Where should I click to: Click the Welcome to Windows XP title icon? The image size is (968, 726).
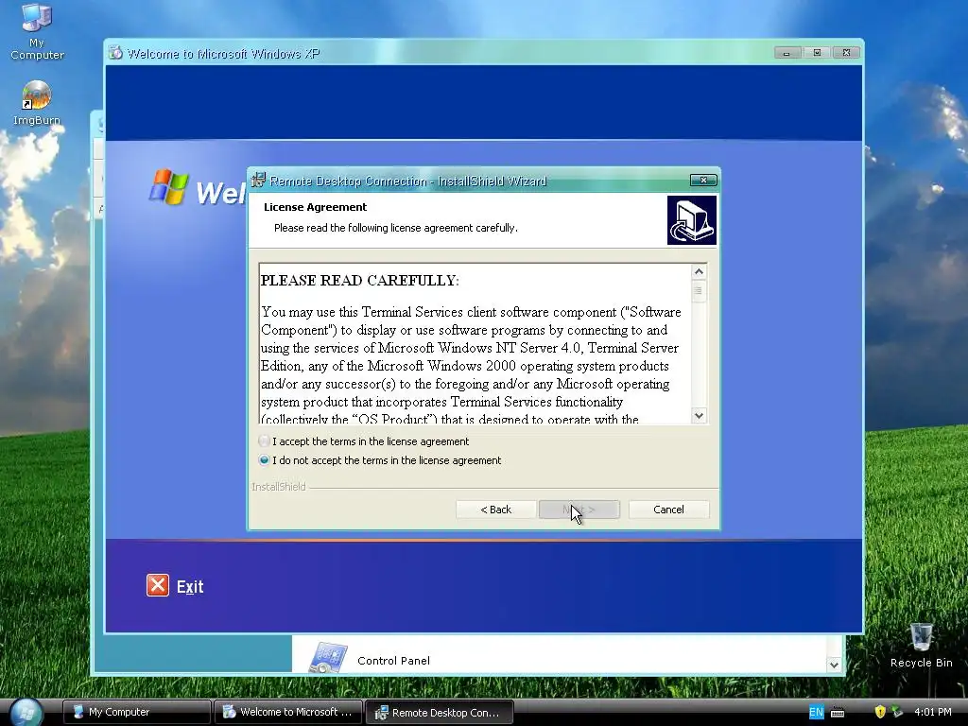click(115, 53)
